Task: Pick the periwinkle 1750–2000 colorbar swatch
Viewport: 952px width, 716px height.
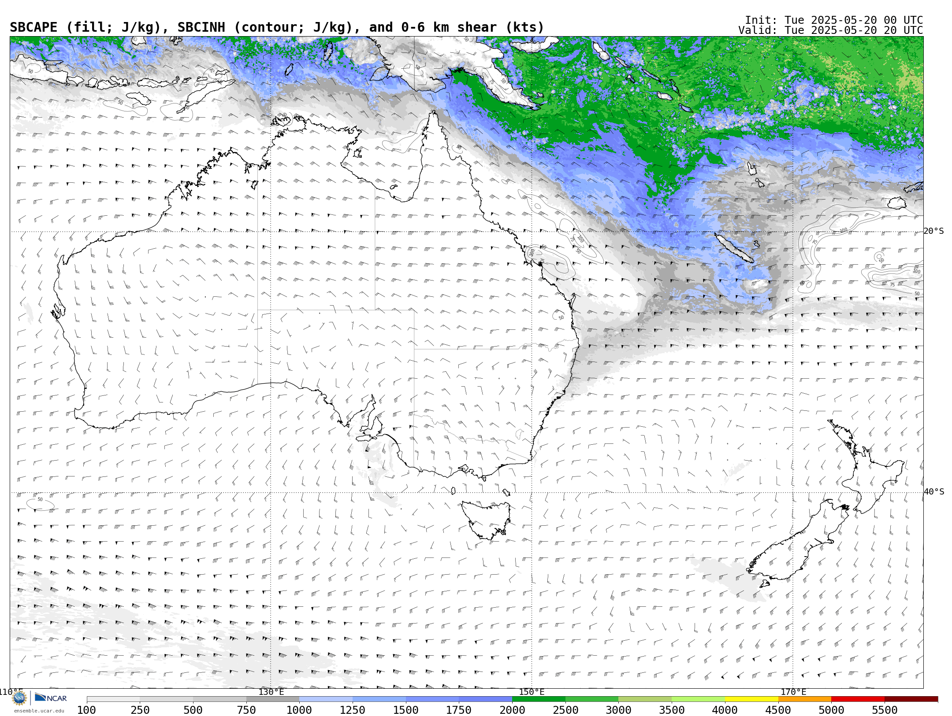Action: 486,699
